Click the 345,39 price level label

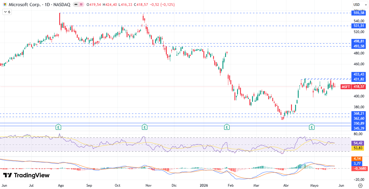(x=359, y=128)
